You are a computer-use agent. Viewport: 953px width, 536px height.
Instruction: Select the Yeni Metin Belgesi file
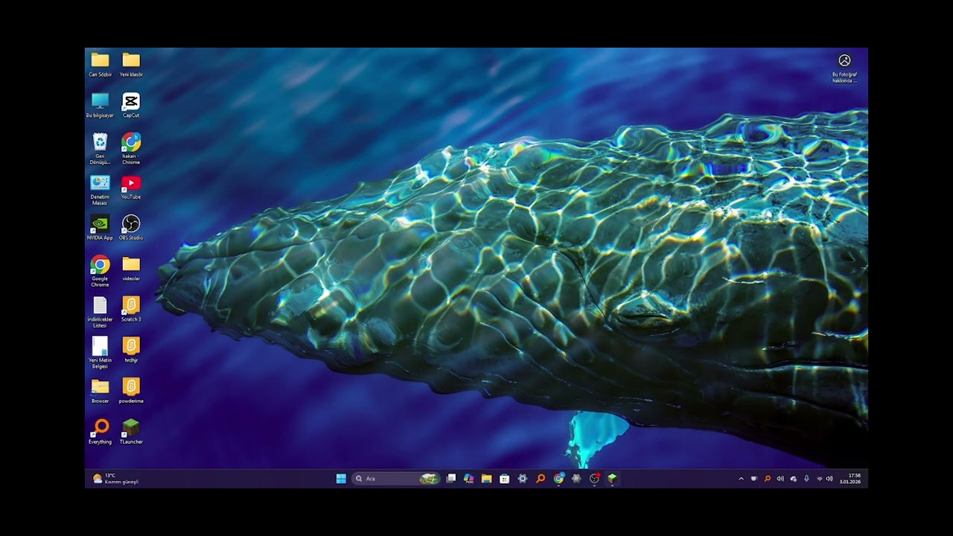point(100,353)
